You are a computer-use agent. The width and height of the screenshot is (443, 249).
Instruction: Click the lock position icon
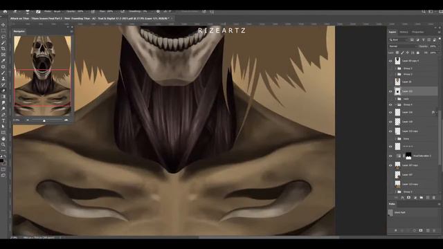point(408,53)
